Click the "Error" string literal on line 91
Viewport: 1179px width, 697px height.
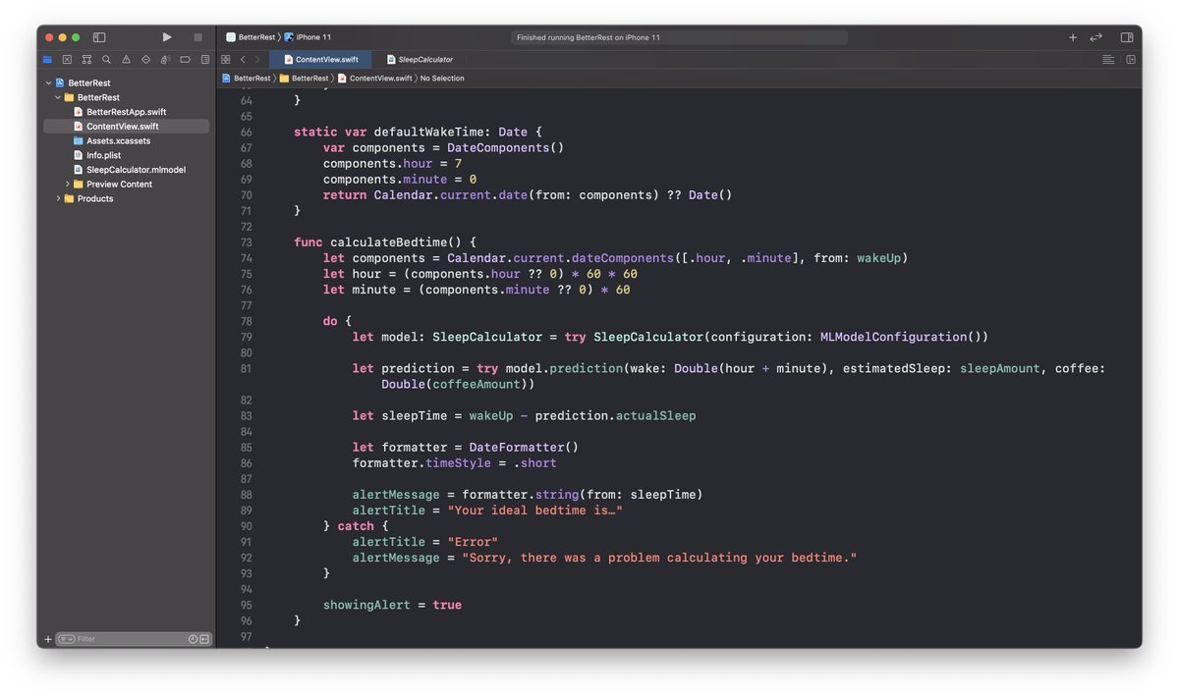click(x=473, y=542)
